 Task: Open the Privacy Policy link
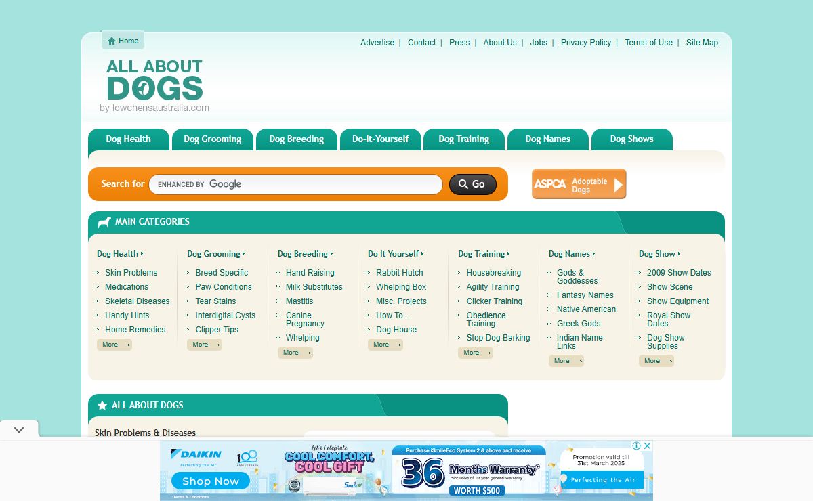pos(585,43)
